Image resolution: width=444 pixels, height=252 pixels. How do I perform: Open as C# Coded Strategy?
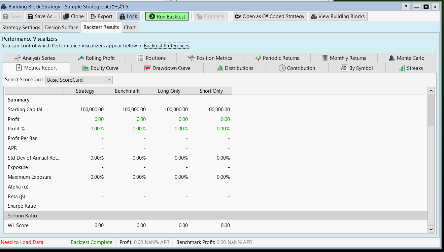(270, 16)
